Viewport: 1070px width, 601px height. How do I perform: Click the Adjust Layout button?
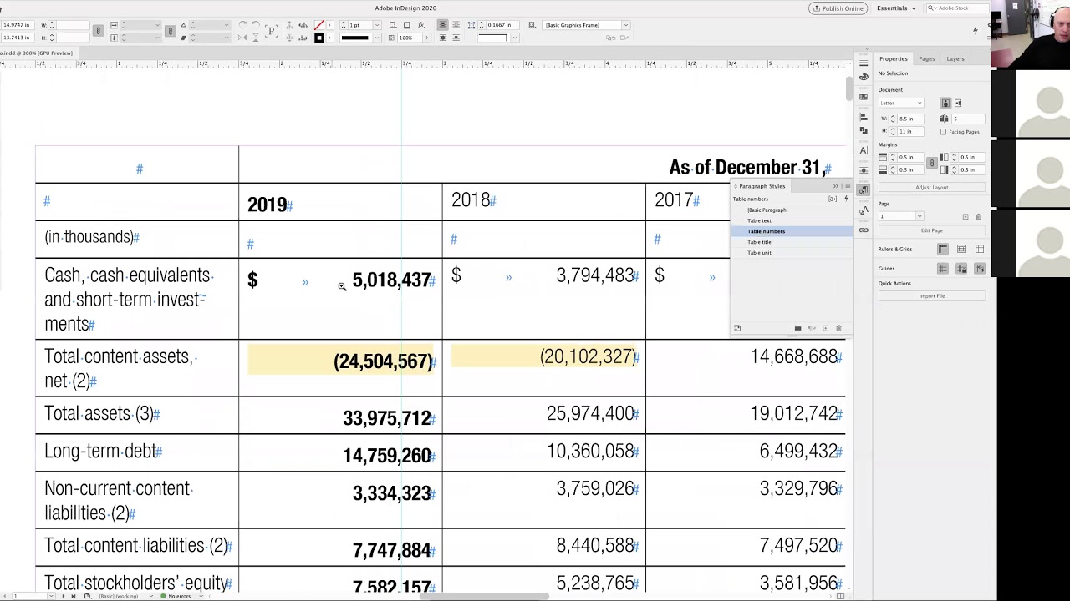(932, 187)
